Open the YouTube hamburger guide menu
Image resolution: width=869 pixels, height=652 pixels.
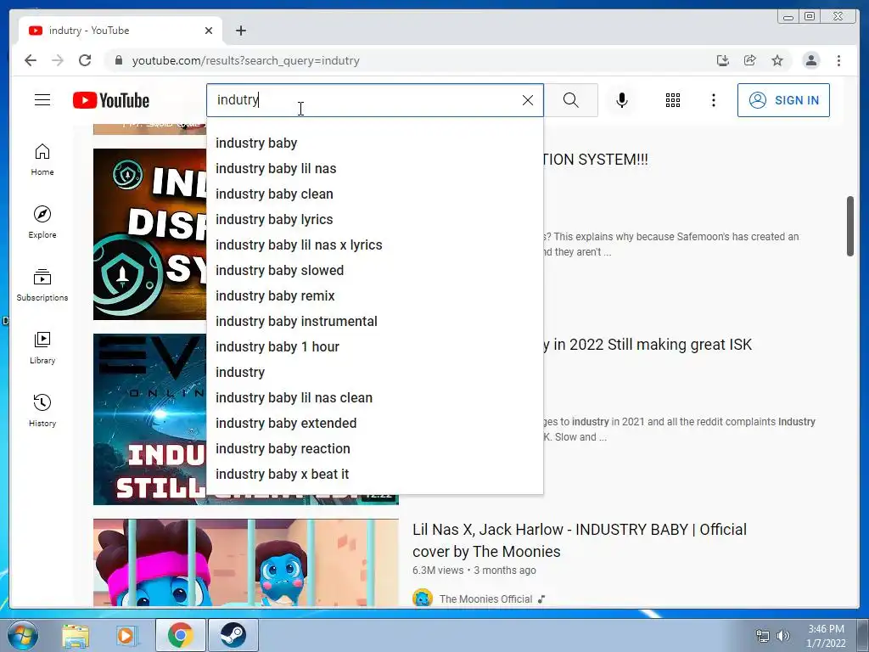(42, 100)
